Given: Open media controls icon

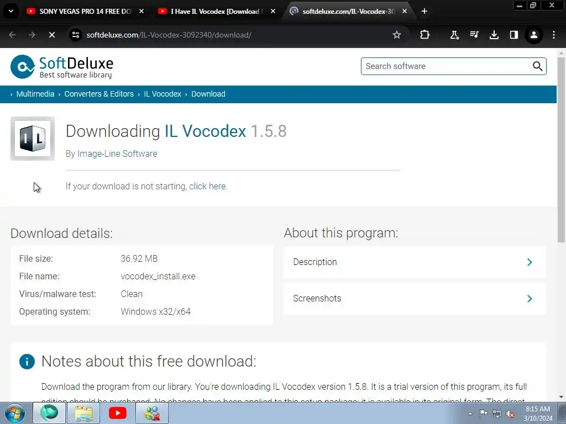Looking at the screenshot, I should pos(474,35).
